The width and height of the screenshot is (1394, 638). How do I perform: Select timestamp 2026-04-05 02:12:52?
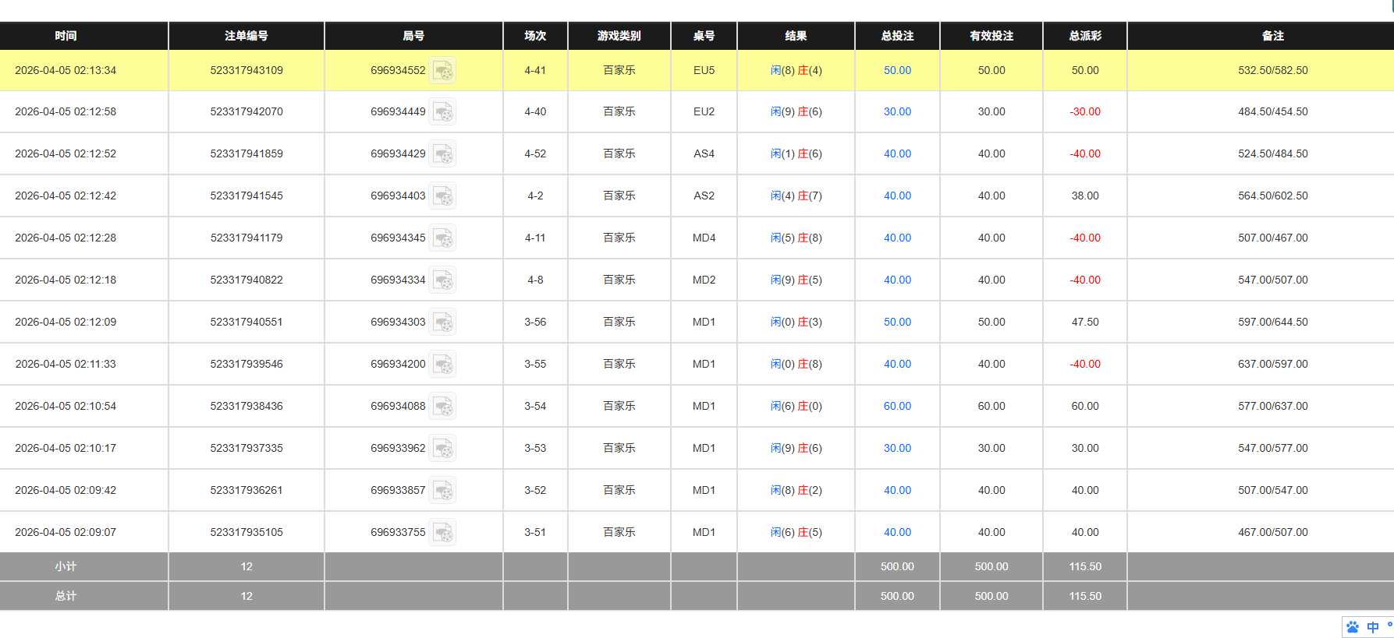coord(66,153)
